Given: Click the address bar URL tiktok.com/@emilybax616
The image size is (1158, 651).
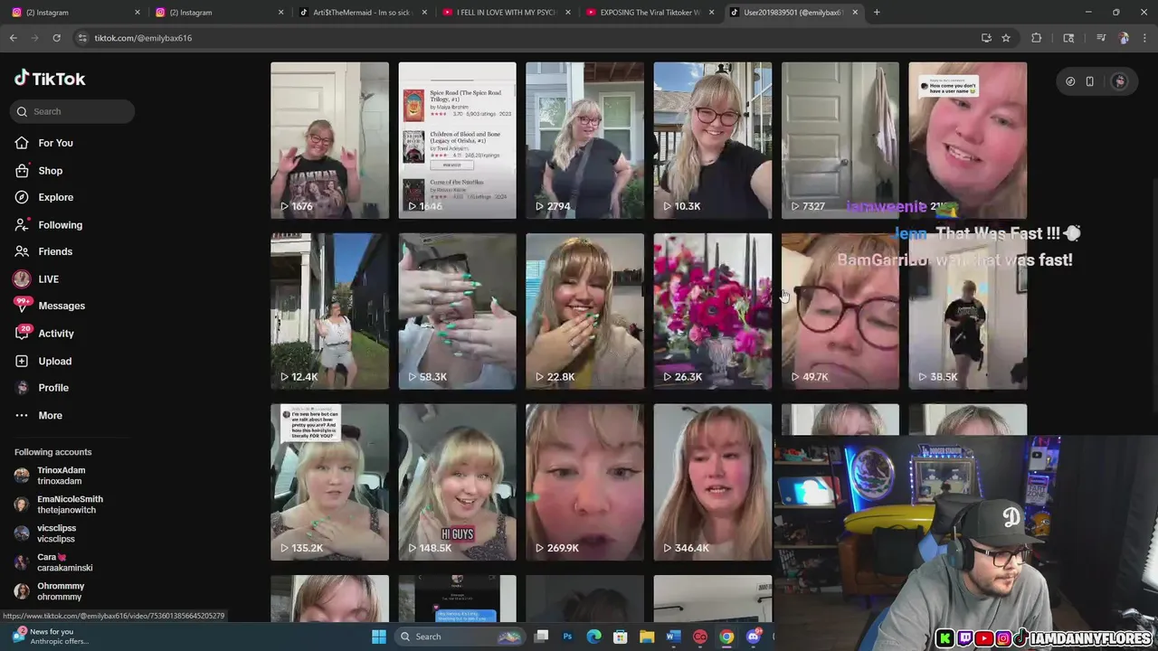Looking at the screenshot, I should click(143, 38).
